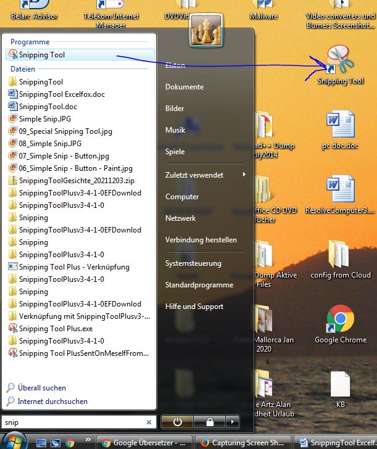Screen dimensions: 377x449
Task: Select Belarc Advisor desktop shortcut
Action: pyautogui.click(x=34, y=10)
